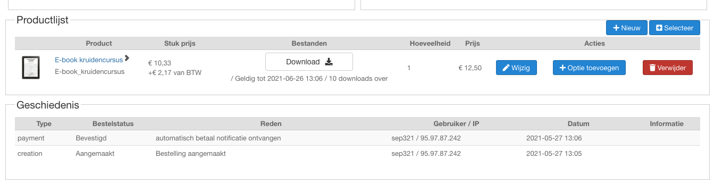714x192 pixels.
Task: Click the Selecteer button
Action: (675, 28)
